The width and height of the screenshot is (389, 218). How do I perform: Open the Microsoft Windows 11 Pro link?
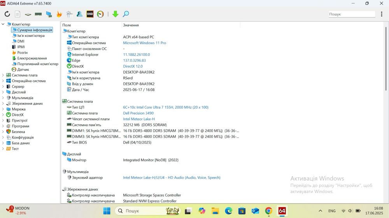coord(144,43)
